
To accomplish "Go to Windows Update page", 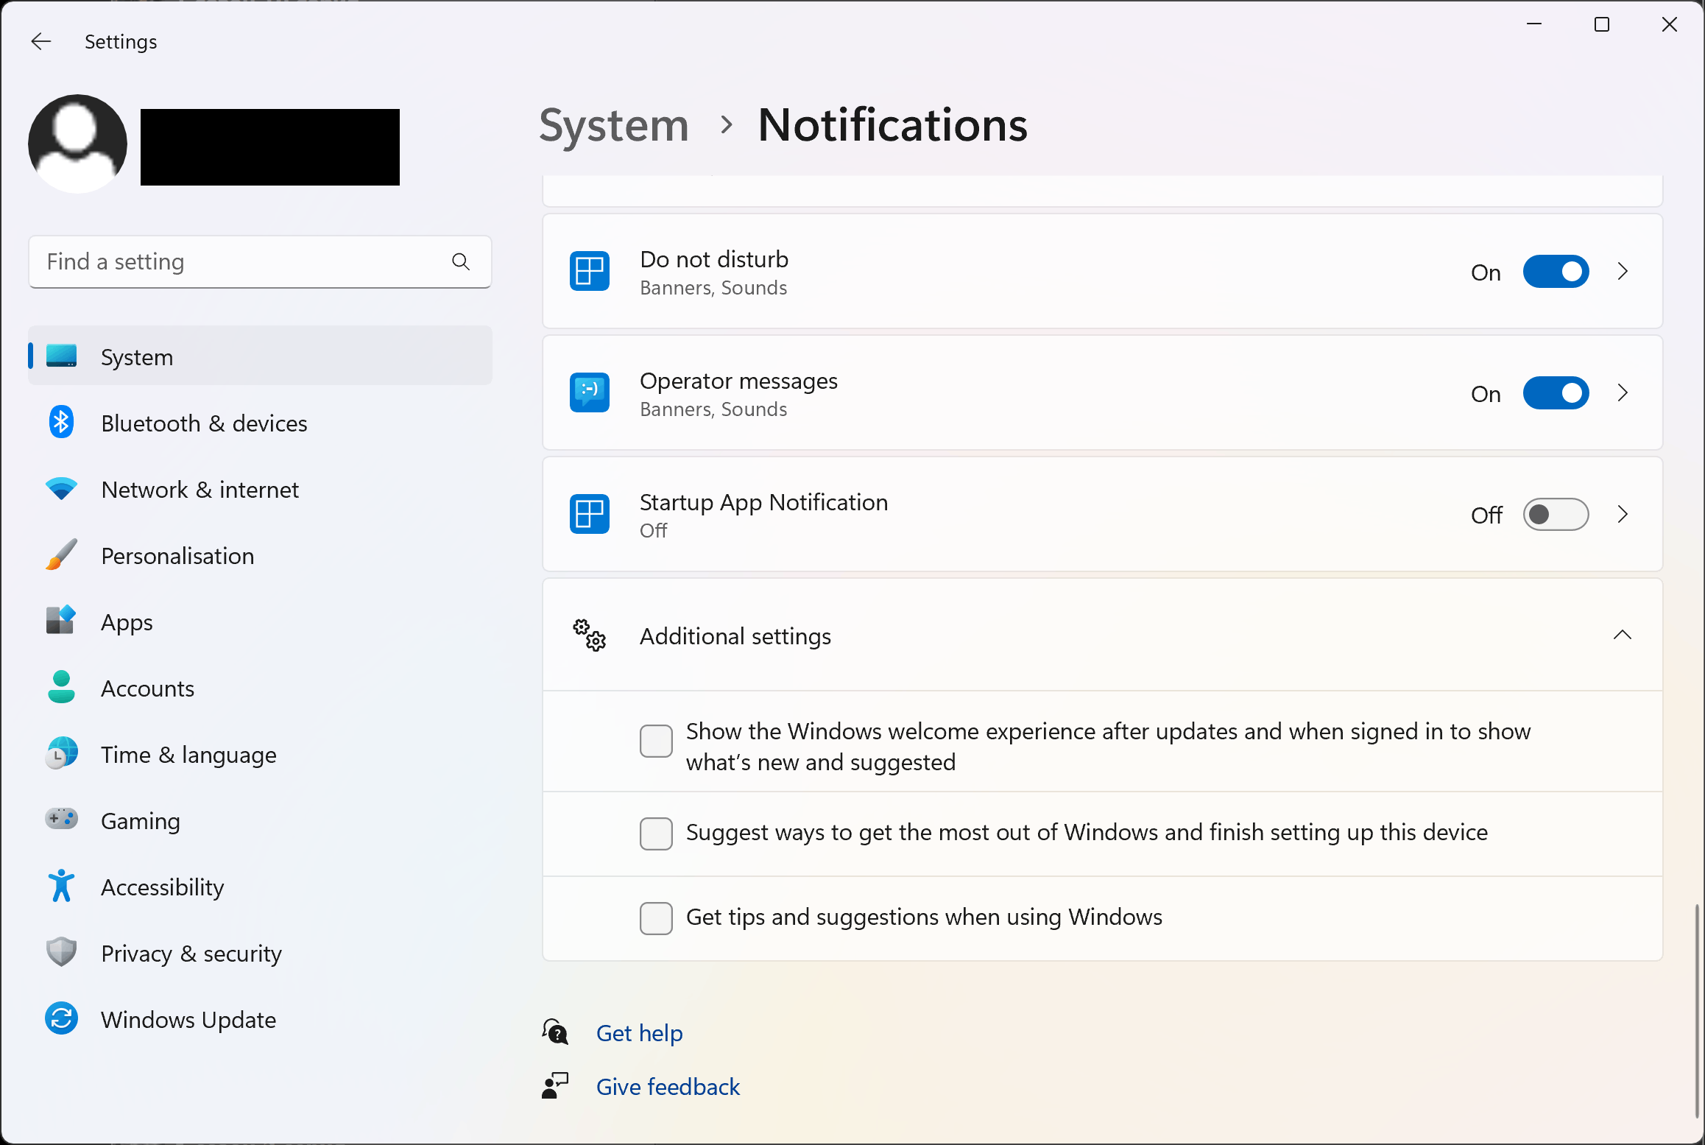I will (x=260, y=1019).
